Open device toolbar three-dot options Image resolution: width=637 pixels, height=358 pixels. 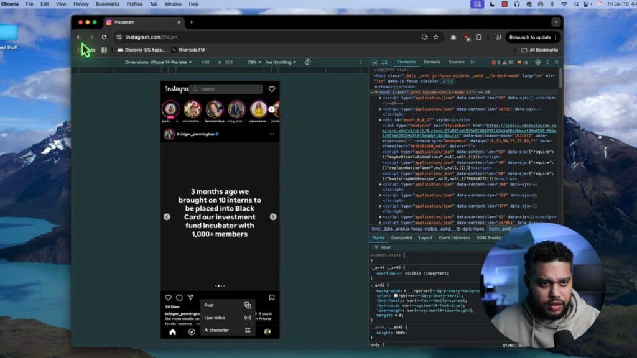(x=361, y=62)
